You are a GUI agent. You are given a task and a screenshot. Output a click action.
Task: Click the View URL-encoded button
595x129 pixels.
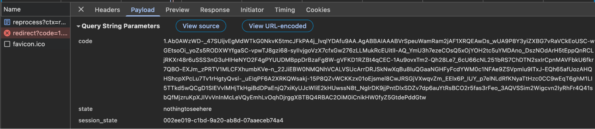pyautogui.click(x=277, y=26)
